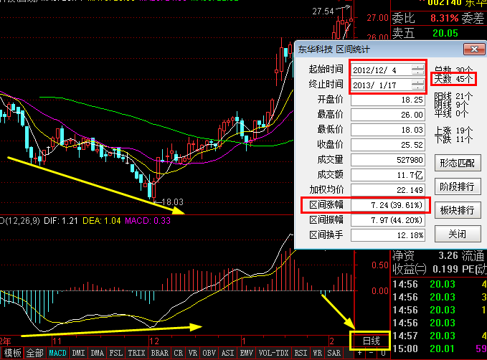Click the 开盘价 field showing 18.25
487x360 pixels.
(x=388, y=100)
